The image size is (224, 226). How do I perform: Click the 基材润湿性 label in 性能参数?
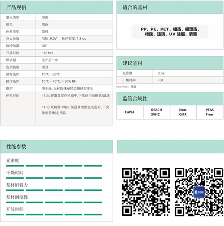[17, 197]
